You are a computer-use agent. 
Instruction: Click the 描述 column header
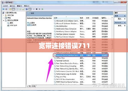click(82, 18)
